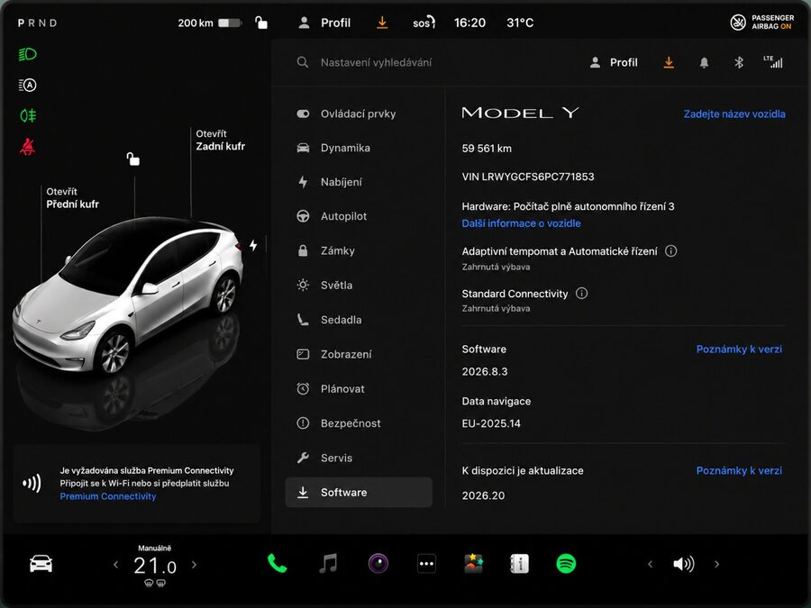
Task: Open Profil in settings header
Action: pos(614,62)
